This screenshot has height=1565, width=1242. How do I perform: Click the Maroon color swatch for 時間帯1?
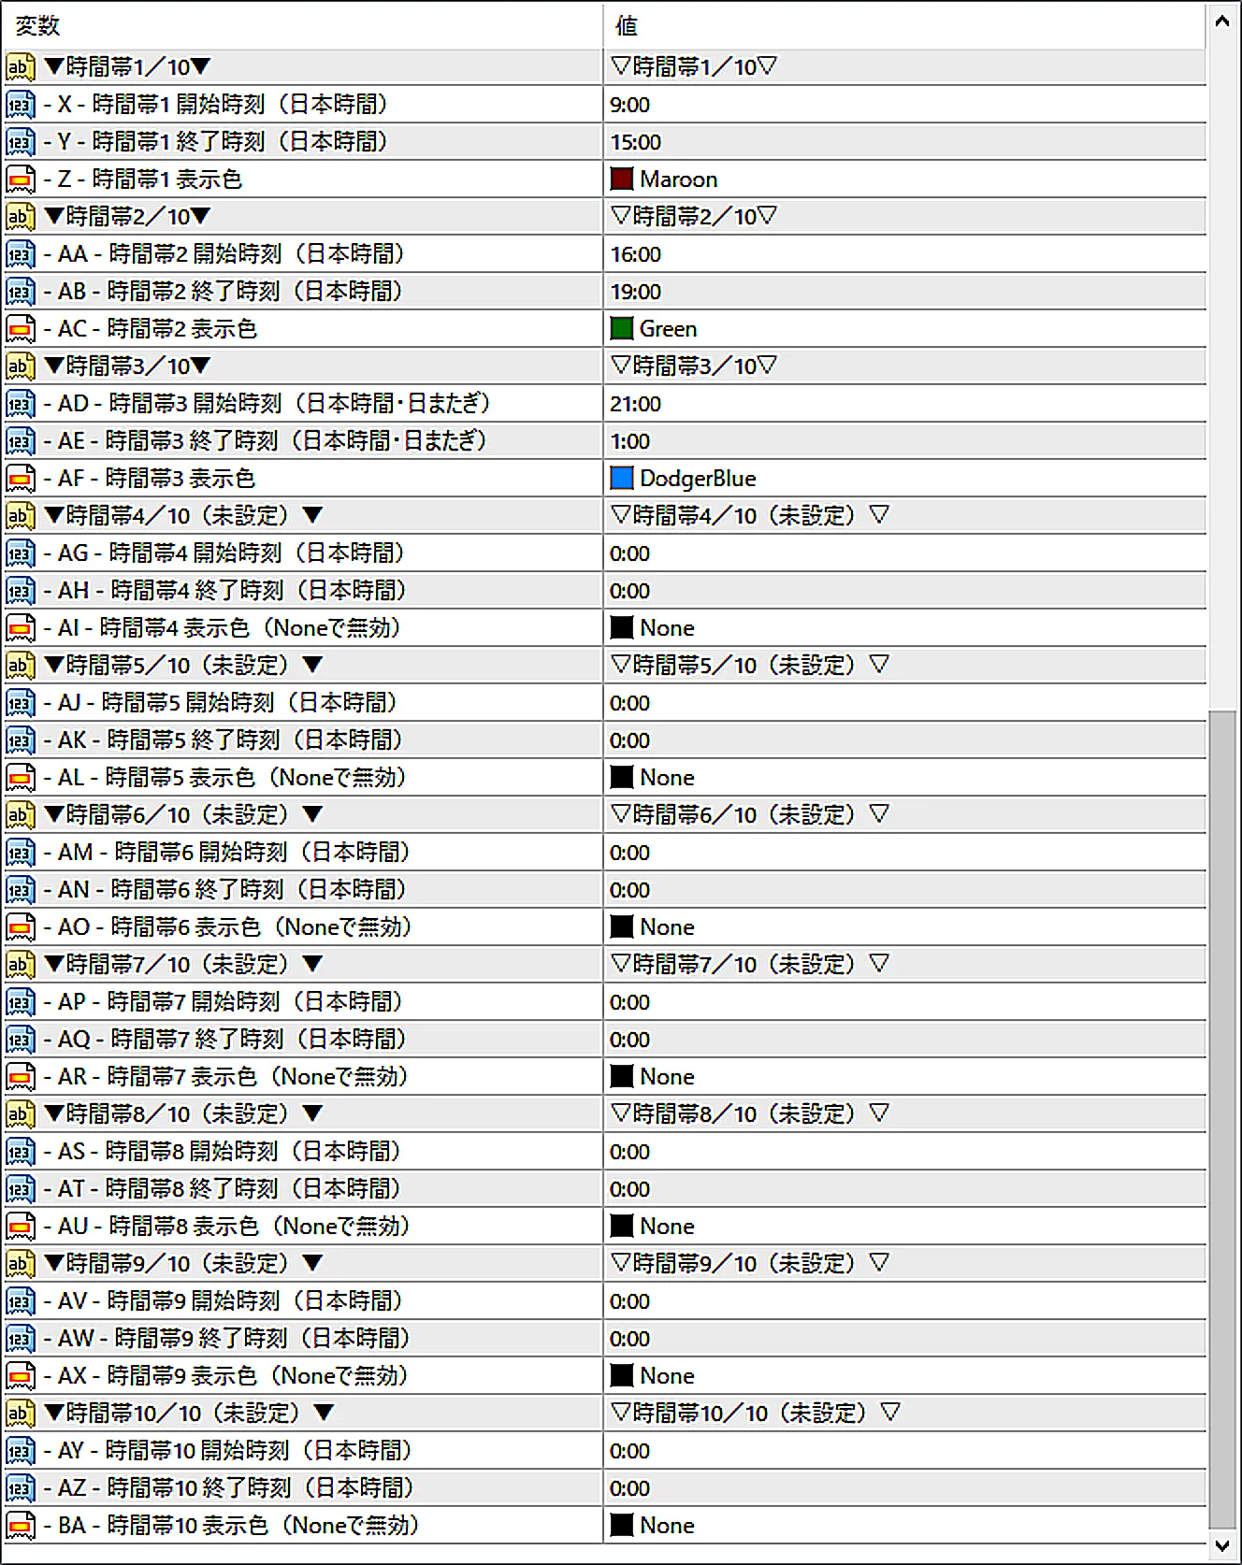click(622, 179)
